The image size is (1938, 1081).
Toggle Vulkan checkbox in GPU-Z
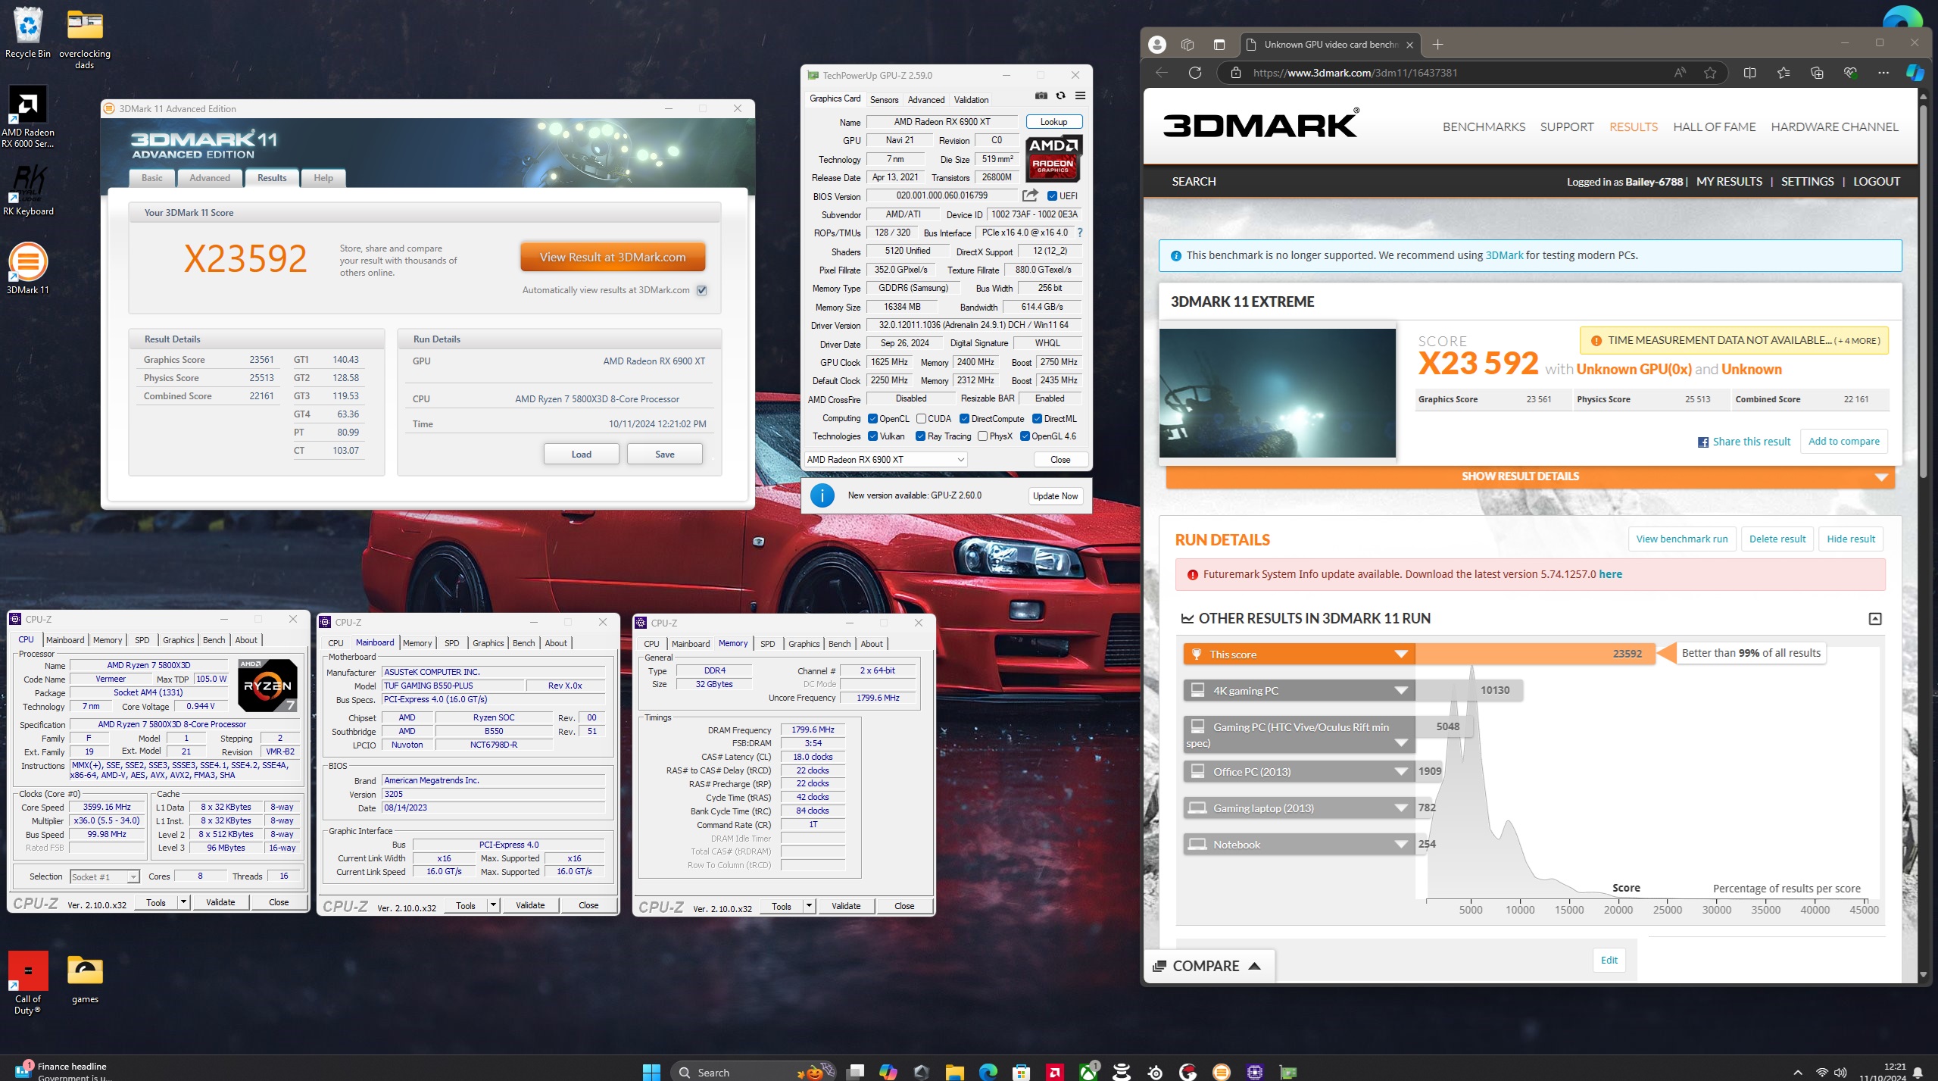click(x=872, y=436)
